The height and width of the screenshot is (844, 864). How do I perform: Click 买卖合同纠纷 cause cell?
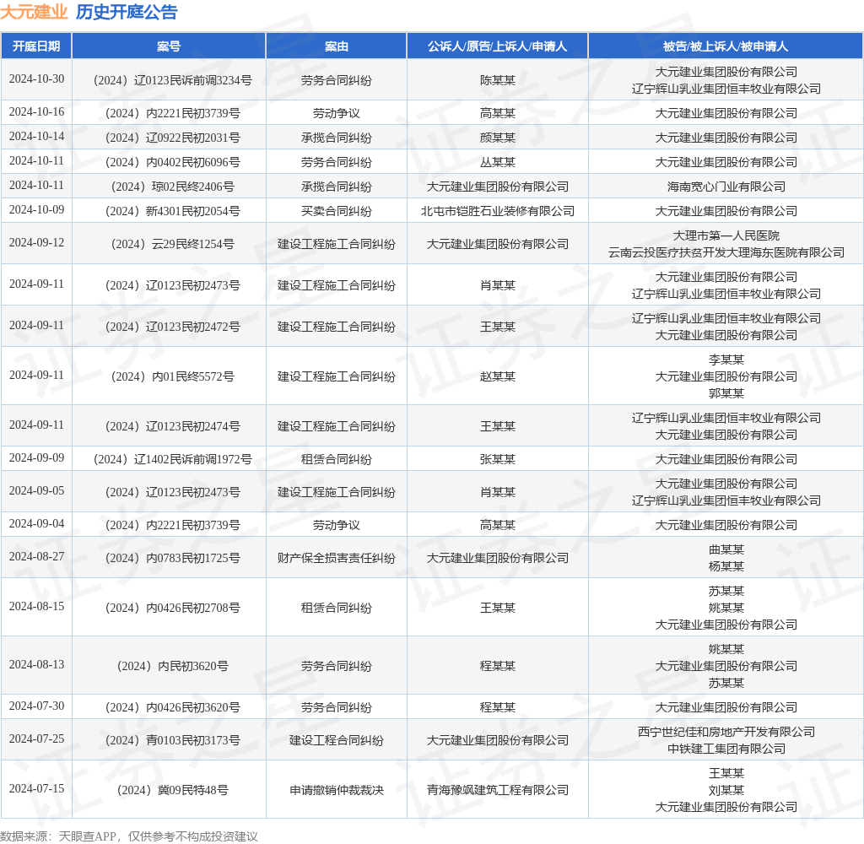pos(336,212)
